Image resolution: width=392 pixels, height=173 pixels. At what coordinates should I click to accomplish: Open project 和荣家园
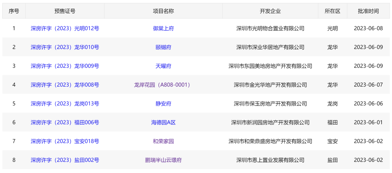tap(163, 141)
